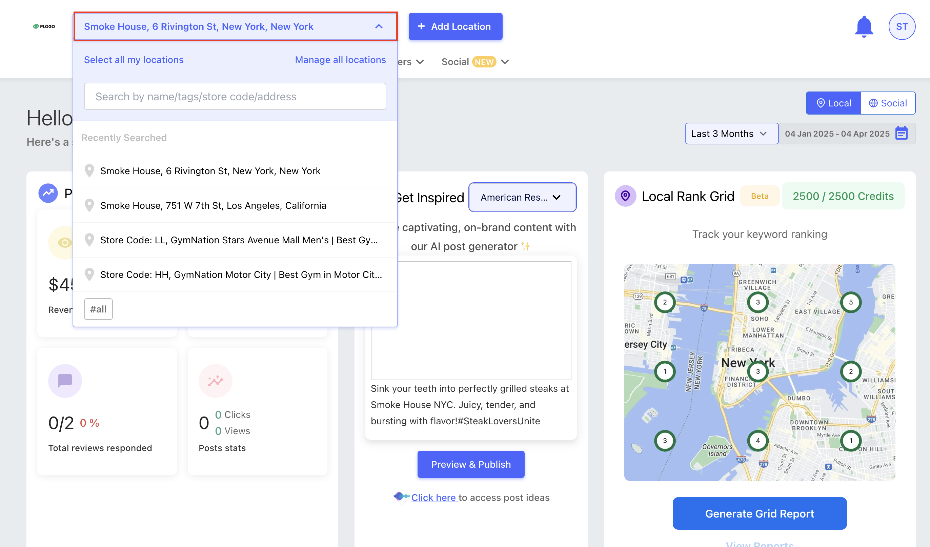Click the #all tag chip
The image size is (930, 547).
click(98, 309)
